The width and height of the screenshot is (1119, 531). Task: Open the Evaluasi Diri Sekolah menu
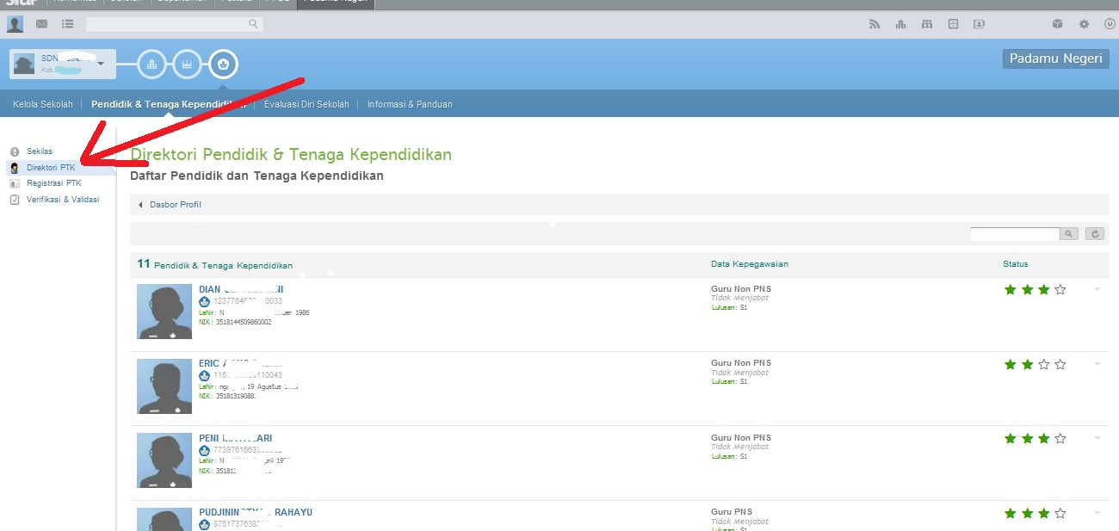pyautogui.click(x=306, y=104)
